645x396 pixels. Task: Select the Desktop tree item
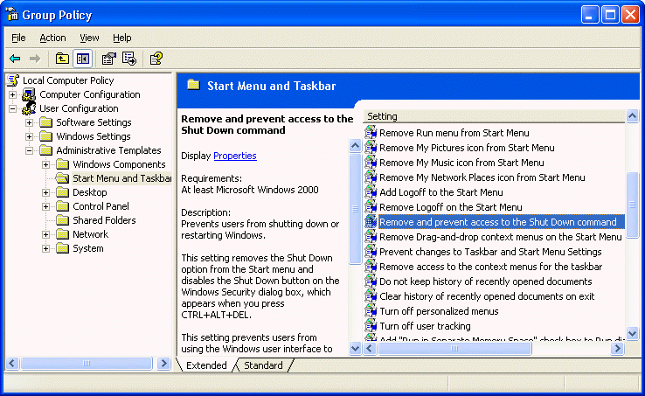point(90,192)
